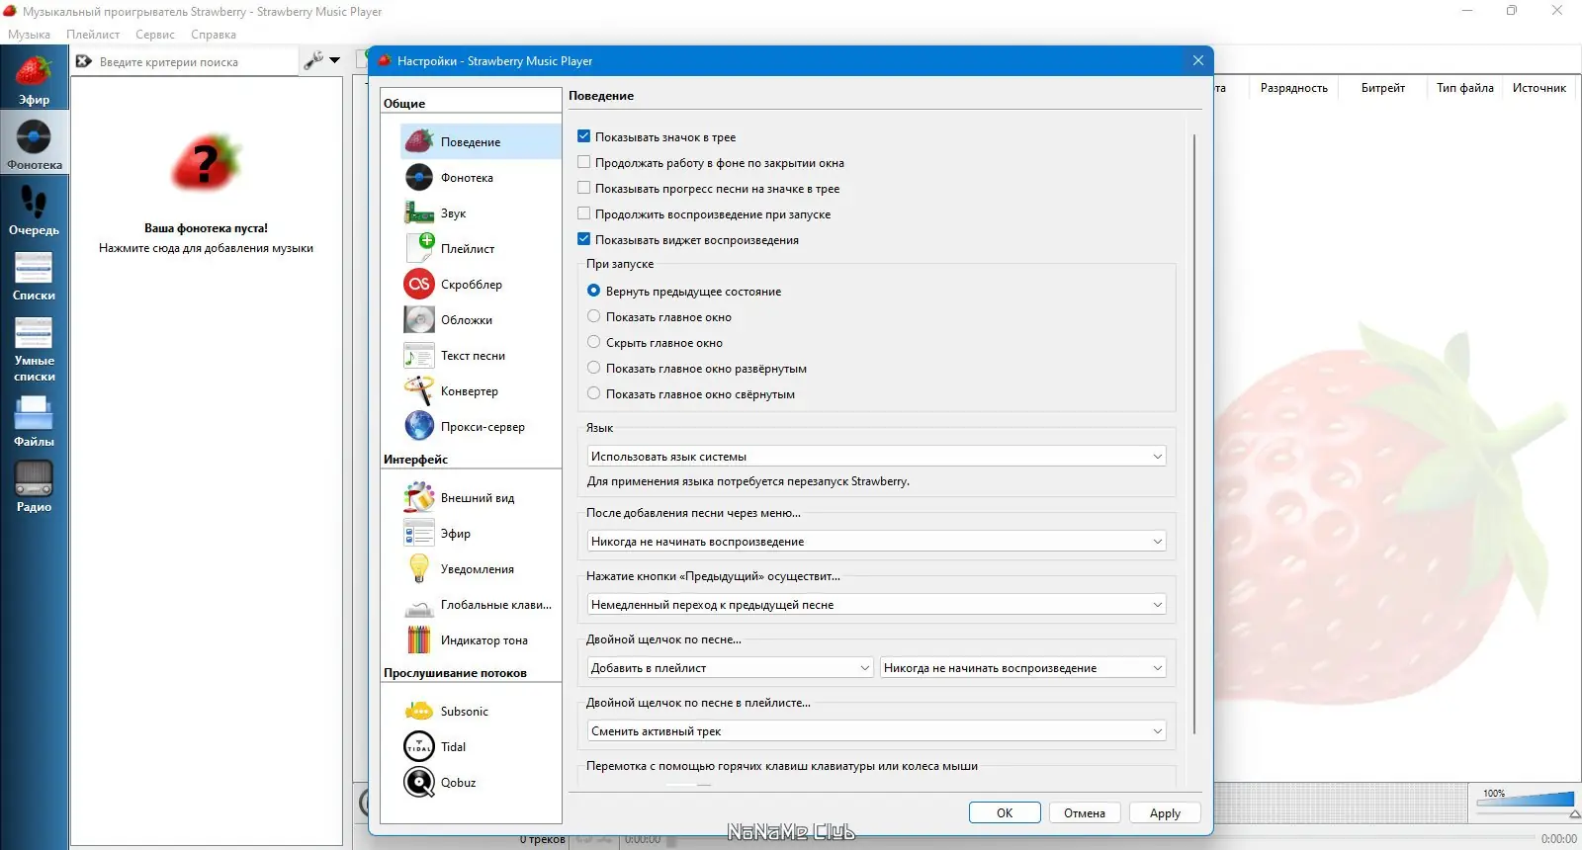1582x850 pixels.
Task: Open Немедленный переход к предыдущей песне dropdown
Action: 876,604
